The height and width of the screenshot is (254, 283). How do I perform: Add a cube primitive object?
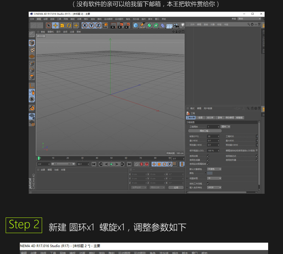[x=135, y=26]
